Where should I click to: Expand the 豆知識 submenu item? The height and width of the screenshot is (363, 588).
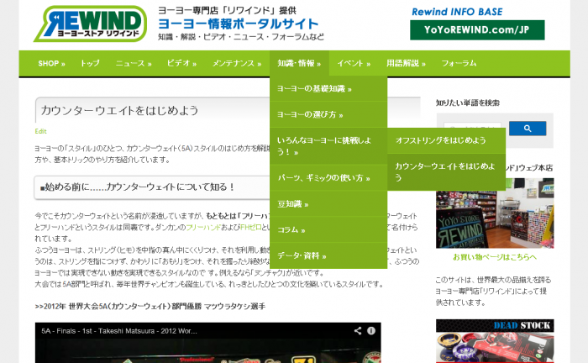(x=328, y=204)
